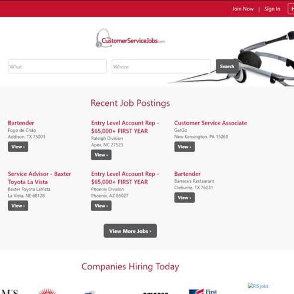View the Phoenix Division Account Rep job

[101, 206]
